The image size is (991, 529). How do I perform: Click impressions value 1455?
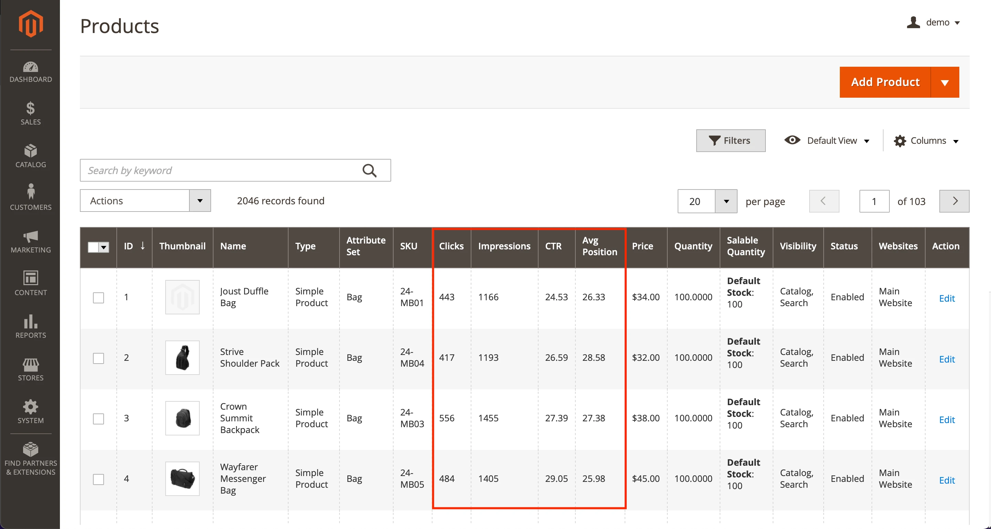click(488, 418)
